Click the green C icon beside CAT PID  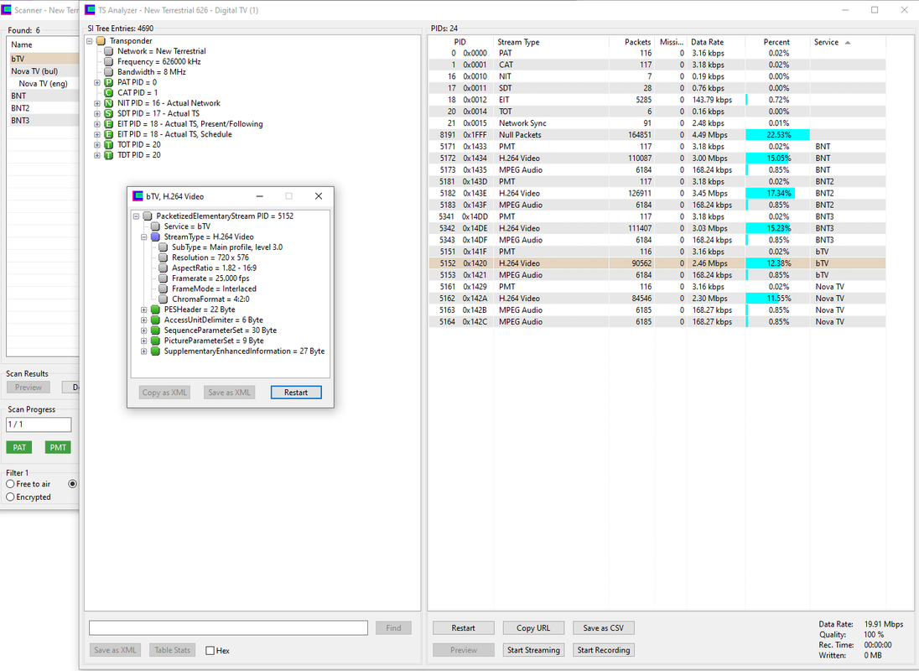(108, 92)
